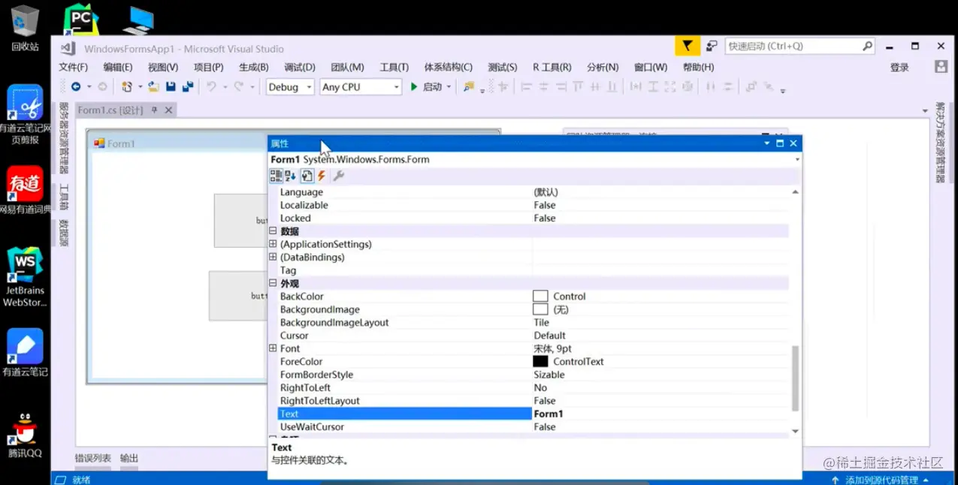
Task: Click the open file folder icon
Action: click(153, 87)
